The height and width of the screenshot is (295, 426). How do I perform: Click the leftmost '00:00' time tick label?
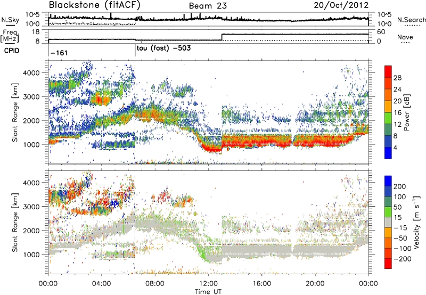[48, 284]
